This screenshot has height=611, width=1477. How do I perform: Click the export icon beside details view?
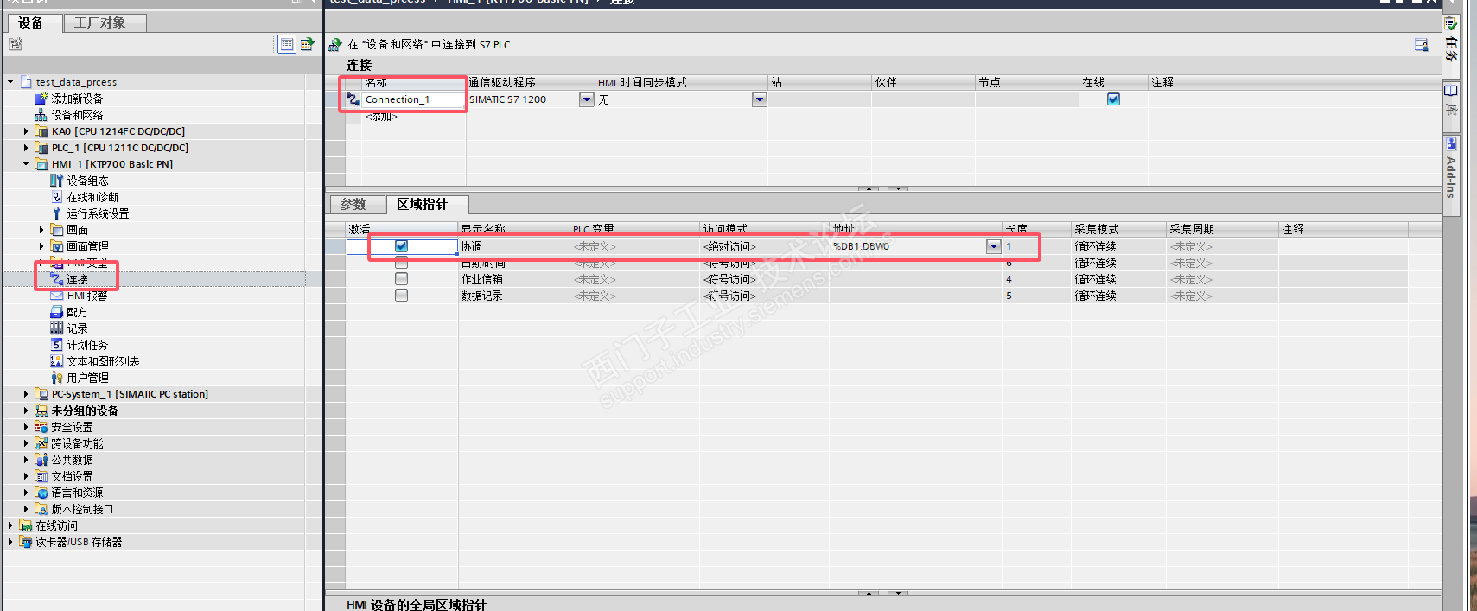[x=307, y=44]
